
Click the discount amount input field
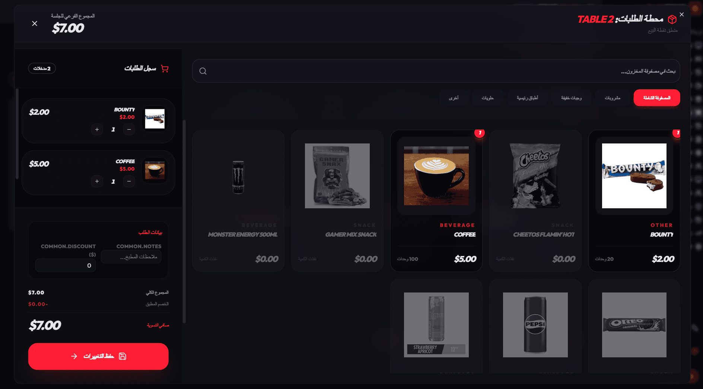[x=66, y=265]
